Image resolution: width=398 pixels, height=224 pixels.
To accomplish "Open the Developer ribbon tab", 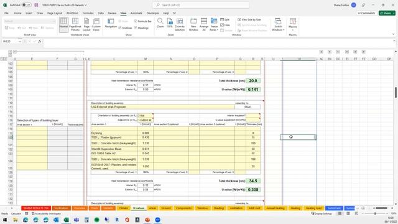I will 153,13.
